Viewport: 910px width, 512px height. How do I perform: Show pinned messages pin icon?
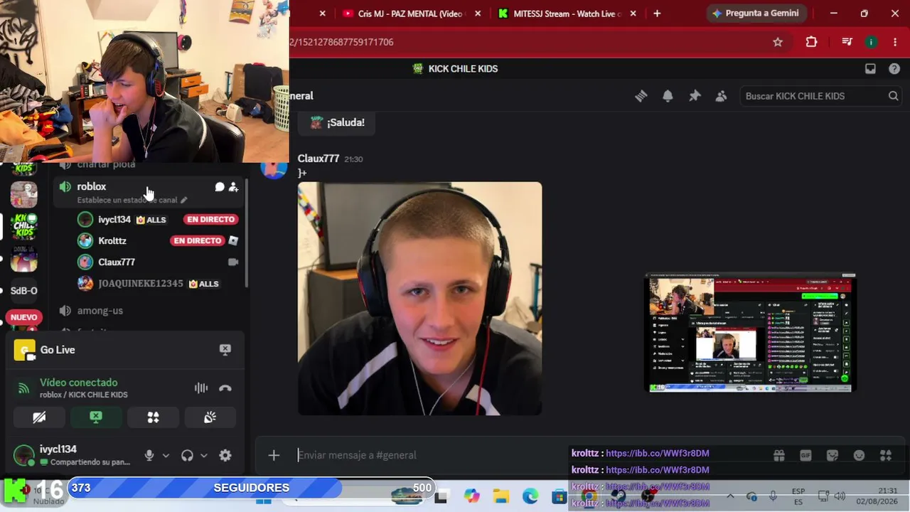click(x=695, y=96)
